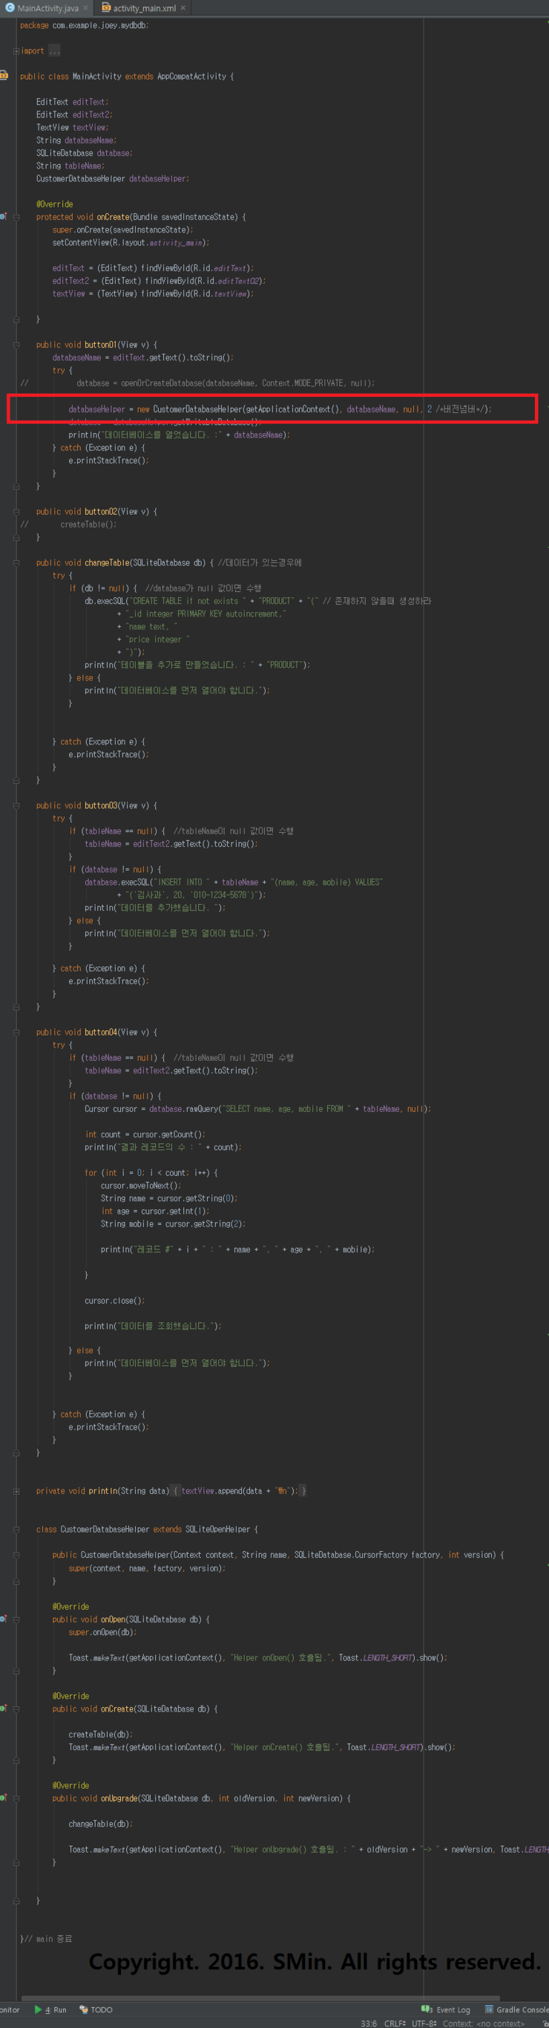The height and width of the screenshot is (2028, 549).
Task: Click 'super.onOpen(db);' statement
Action: 103,1632
